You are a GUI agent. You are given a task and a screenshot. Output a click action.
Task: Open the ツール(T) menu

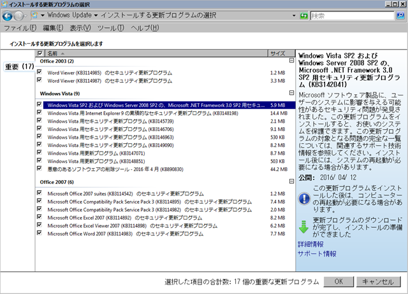tap(110, 28)
